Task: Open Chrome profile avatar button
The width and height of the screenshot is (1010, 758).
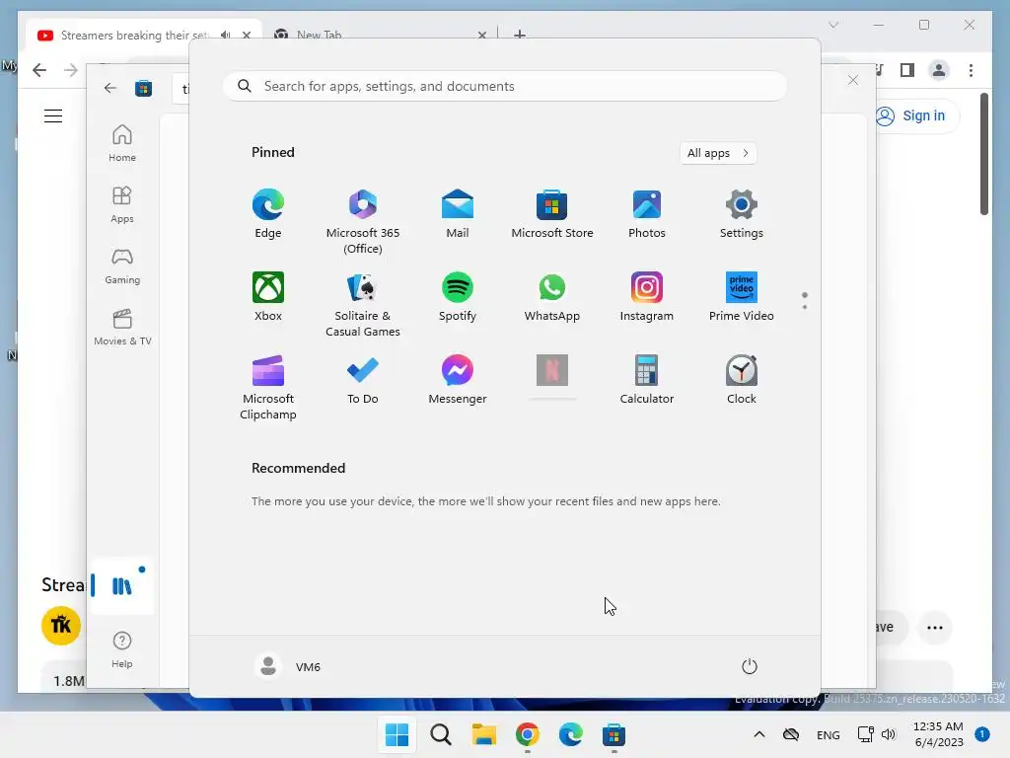Action: coord(939,70)
